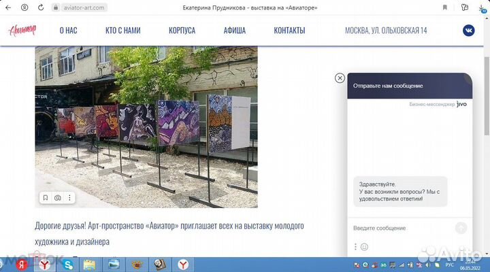
Task: Click the image search camera icon on photo
Action: click(58, 198)
